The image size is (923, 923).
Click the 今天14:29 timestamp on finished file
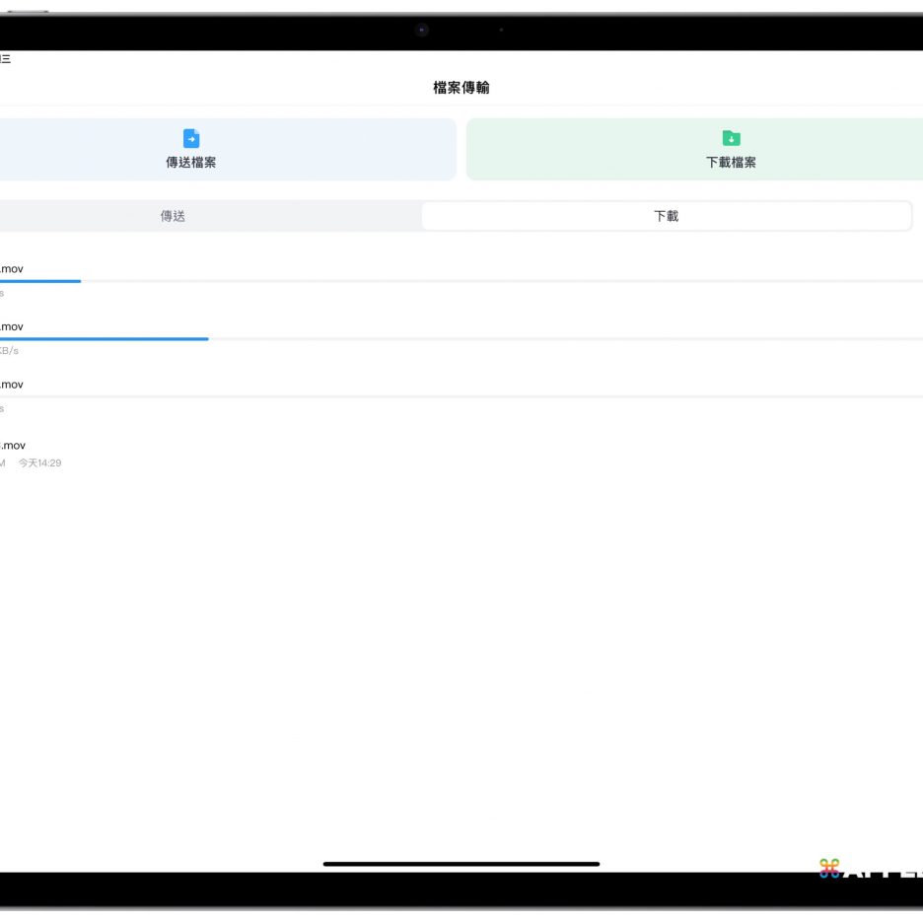coord(39,463)
